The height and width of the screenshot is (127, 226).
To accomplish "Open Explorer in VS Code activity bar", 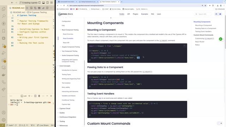I will pos(4,9).
